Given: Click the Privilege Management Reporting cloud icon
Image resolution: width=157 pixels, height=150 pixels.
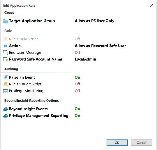Looking at the screenshot, I should click(x=6, y=116).
